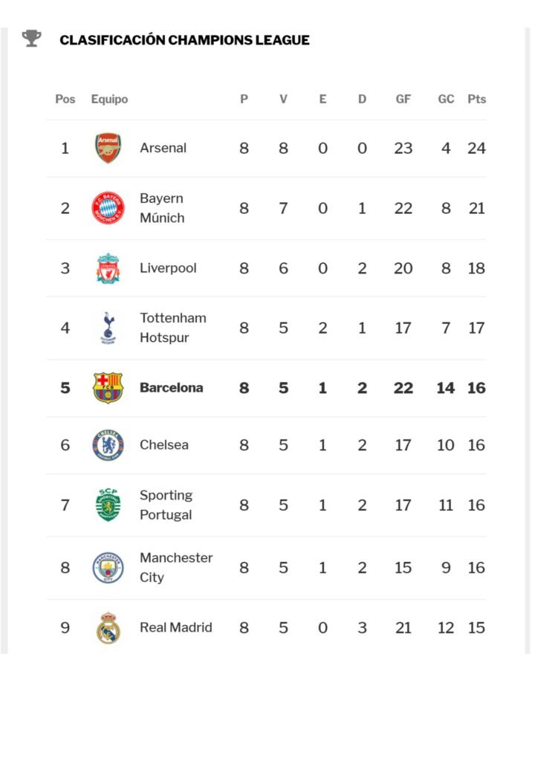Click the Sporting Portugal crest
This screenshot has height=761, width=538.
pyautogui.click(x=108, y=505)
